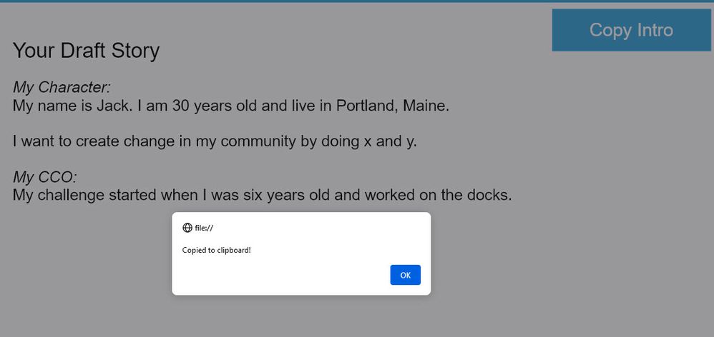Click the 'Copied to clipboard!' message

pyautogui.click(x=216, y=250)
